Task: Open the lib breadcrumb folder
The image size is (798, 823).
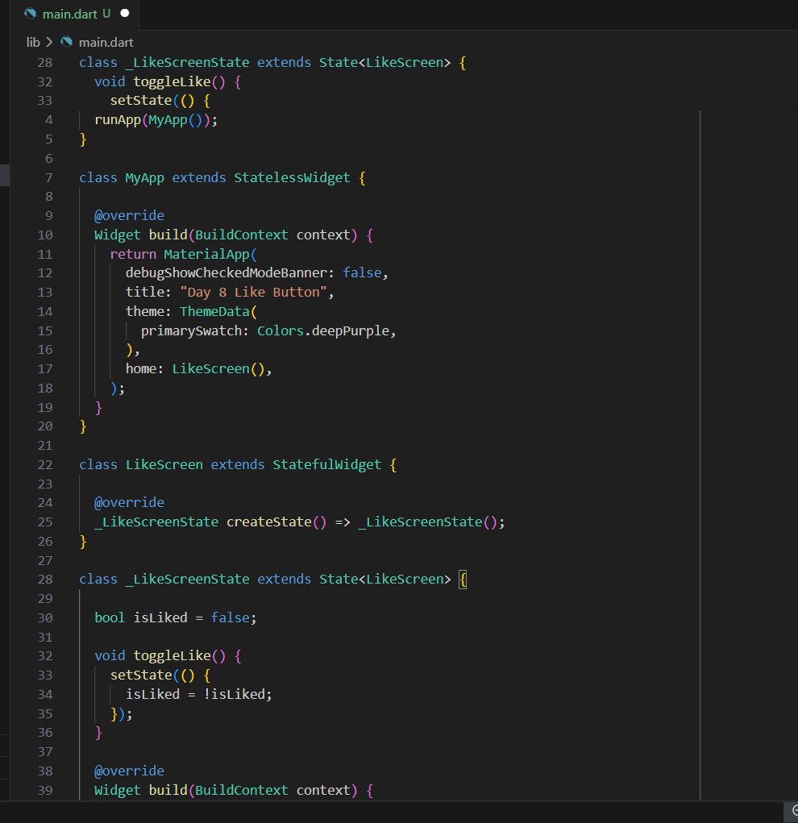Action: point(33,42)
